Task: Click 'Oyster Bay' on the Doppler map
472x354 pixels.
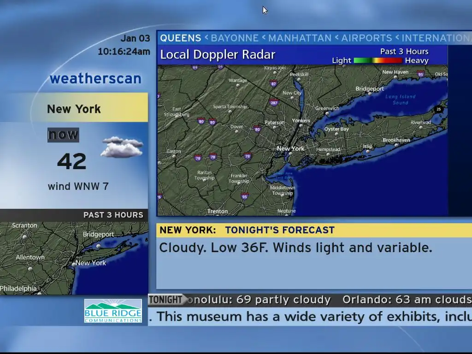Action: coord(336,129)
